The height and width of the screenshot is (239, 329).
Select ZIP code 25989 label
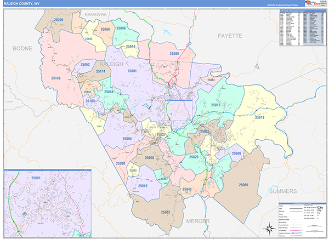coord(236,153)
